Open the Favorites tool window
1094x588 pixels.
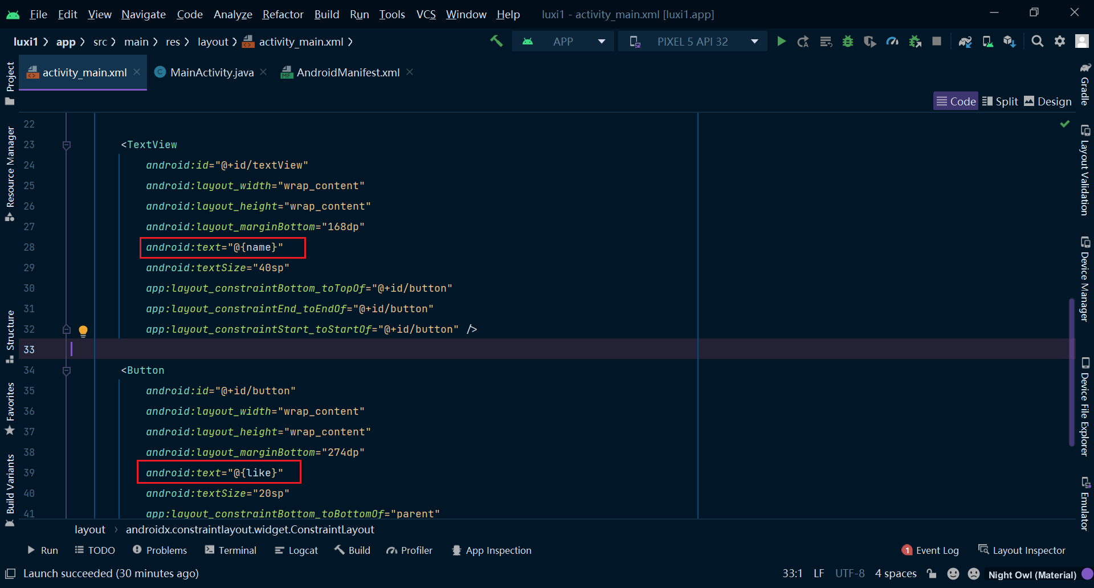click(x=10, y=409)
